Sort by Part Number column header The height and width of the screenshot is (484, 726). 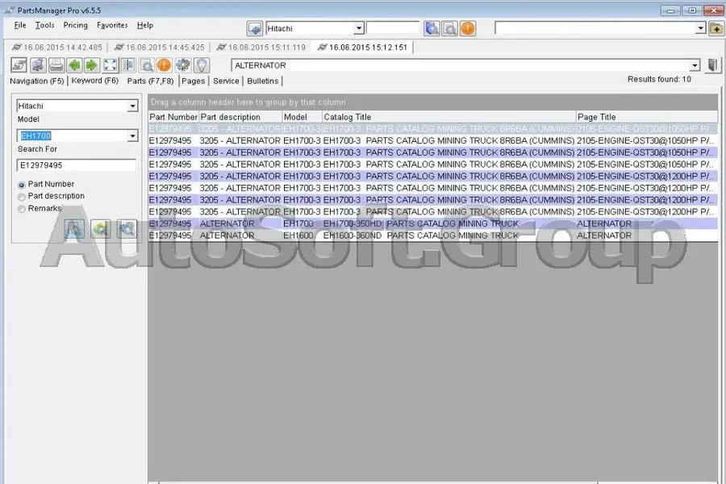click(x=173, y=117)
